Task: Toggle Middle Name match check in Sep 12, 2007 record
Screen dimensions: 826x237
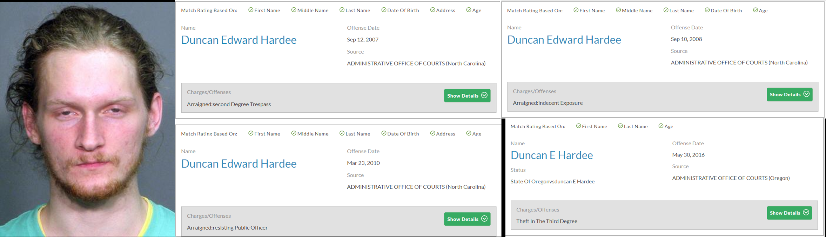Action: coord(294,10)
